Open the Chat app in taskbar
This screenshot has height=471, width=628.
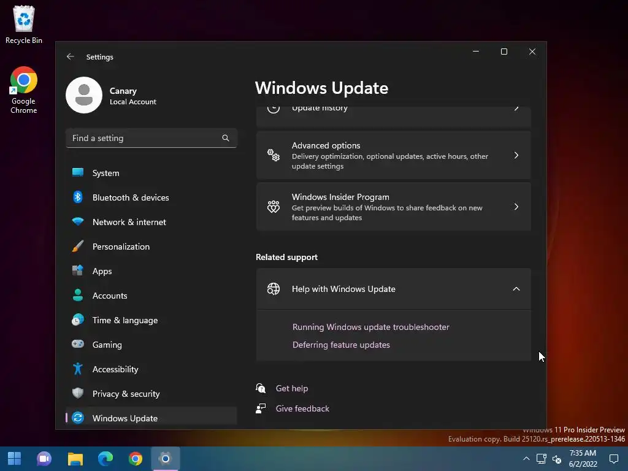coord(44,459)
